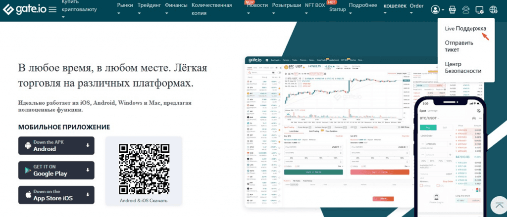
Task: Download the Android APK
Action: pos(56,146)
